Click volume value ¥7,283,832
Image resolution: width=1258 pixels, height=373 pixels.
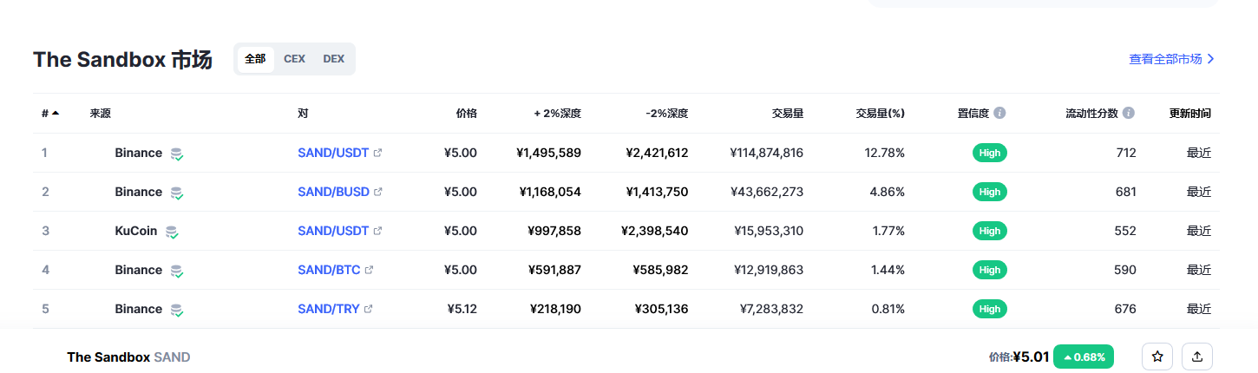pyautogui.click(x=771, y=309)
